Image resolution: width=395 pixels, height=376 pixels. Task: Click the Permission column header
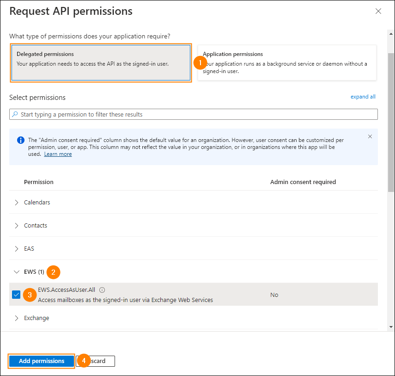point(39,182)
